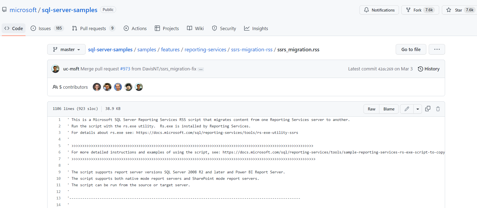Navigate to the samples breadcrumb folder

(x=147, y=49)
